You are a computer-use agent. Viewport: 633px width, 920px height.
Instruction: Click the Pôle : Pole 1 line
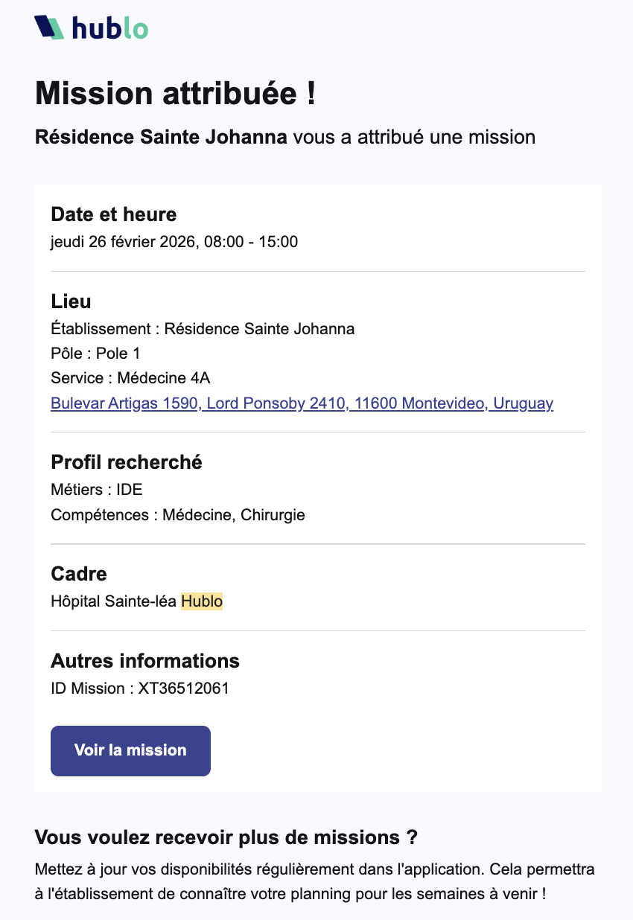coord(95,354)
